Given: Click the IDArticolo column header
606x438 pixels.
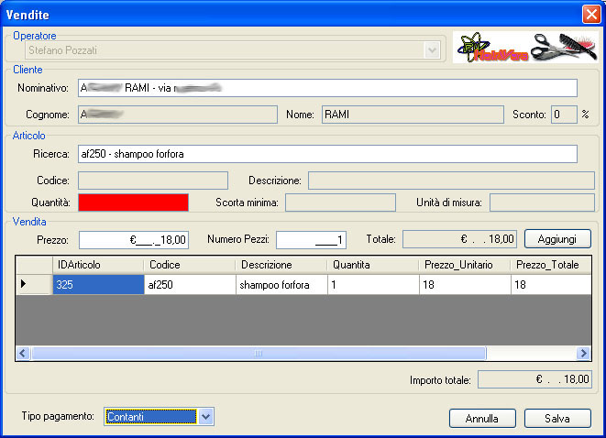Looking at the screenshot, I should [98, 265].
